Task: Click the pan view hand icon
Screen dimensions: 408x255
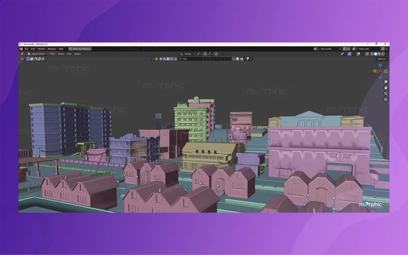Action: pyautogui.click(x=386, y=88)
